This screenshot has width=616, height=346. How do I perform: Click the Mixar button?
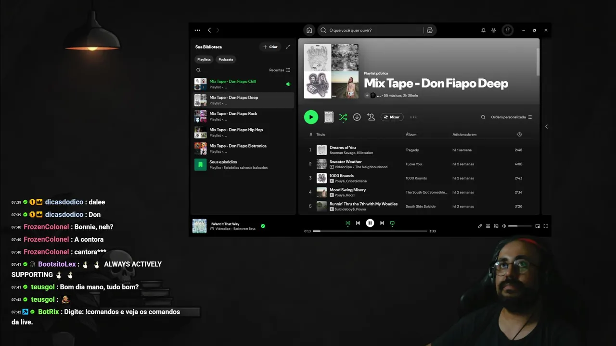tap(392, 117)
